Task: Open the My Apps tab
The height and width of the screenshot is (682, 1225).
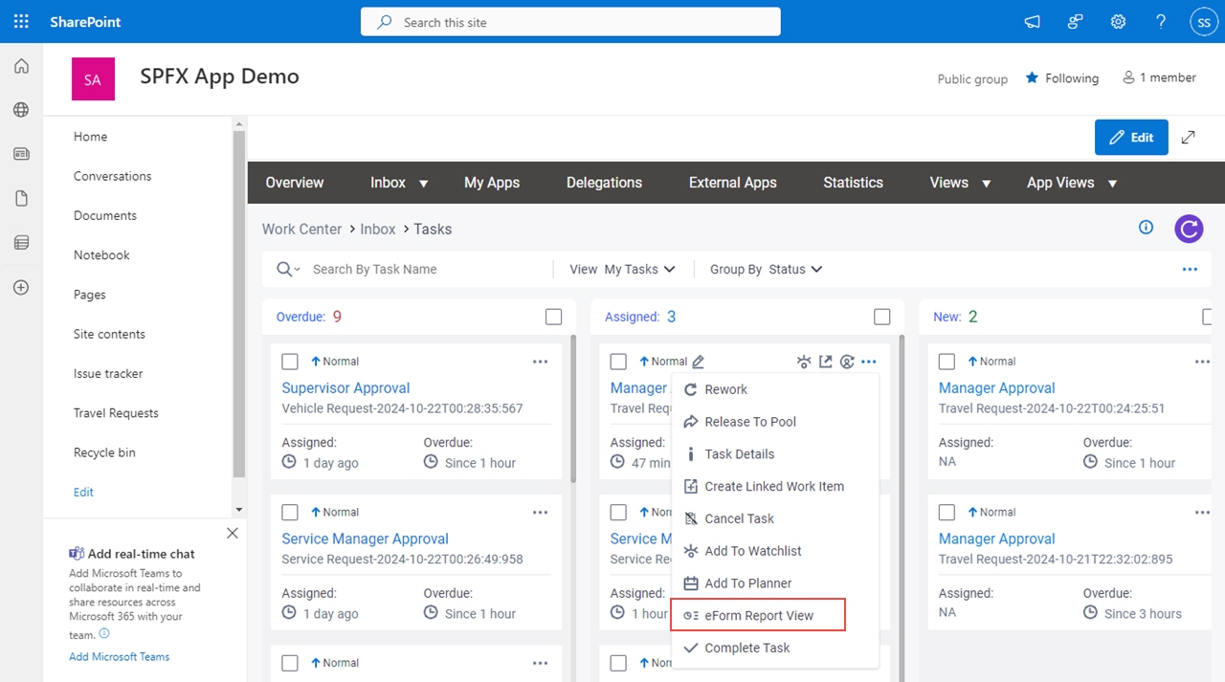Action: tap(492, 183)
